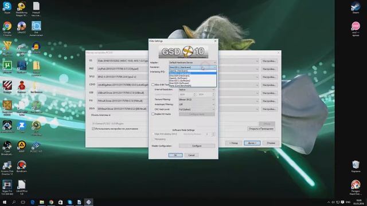
Task: Open the AIMP desktop shortcut
Action: point(22,146)
